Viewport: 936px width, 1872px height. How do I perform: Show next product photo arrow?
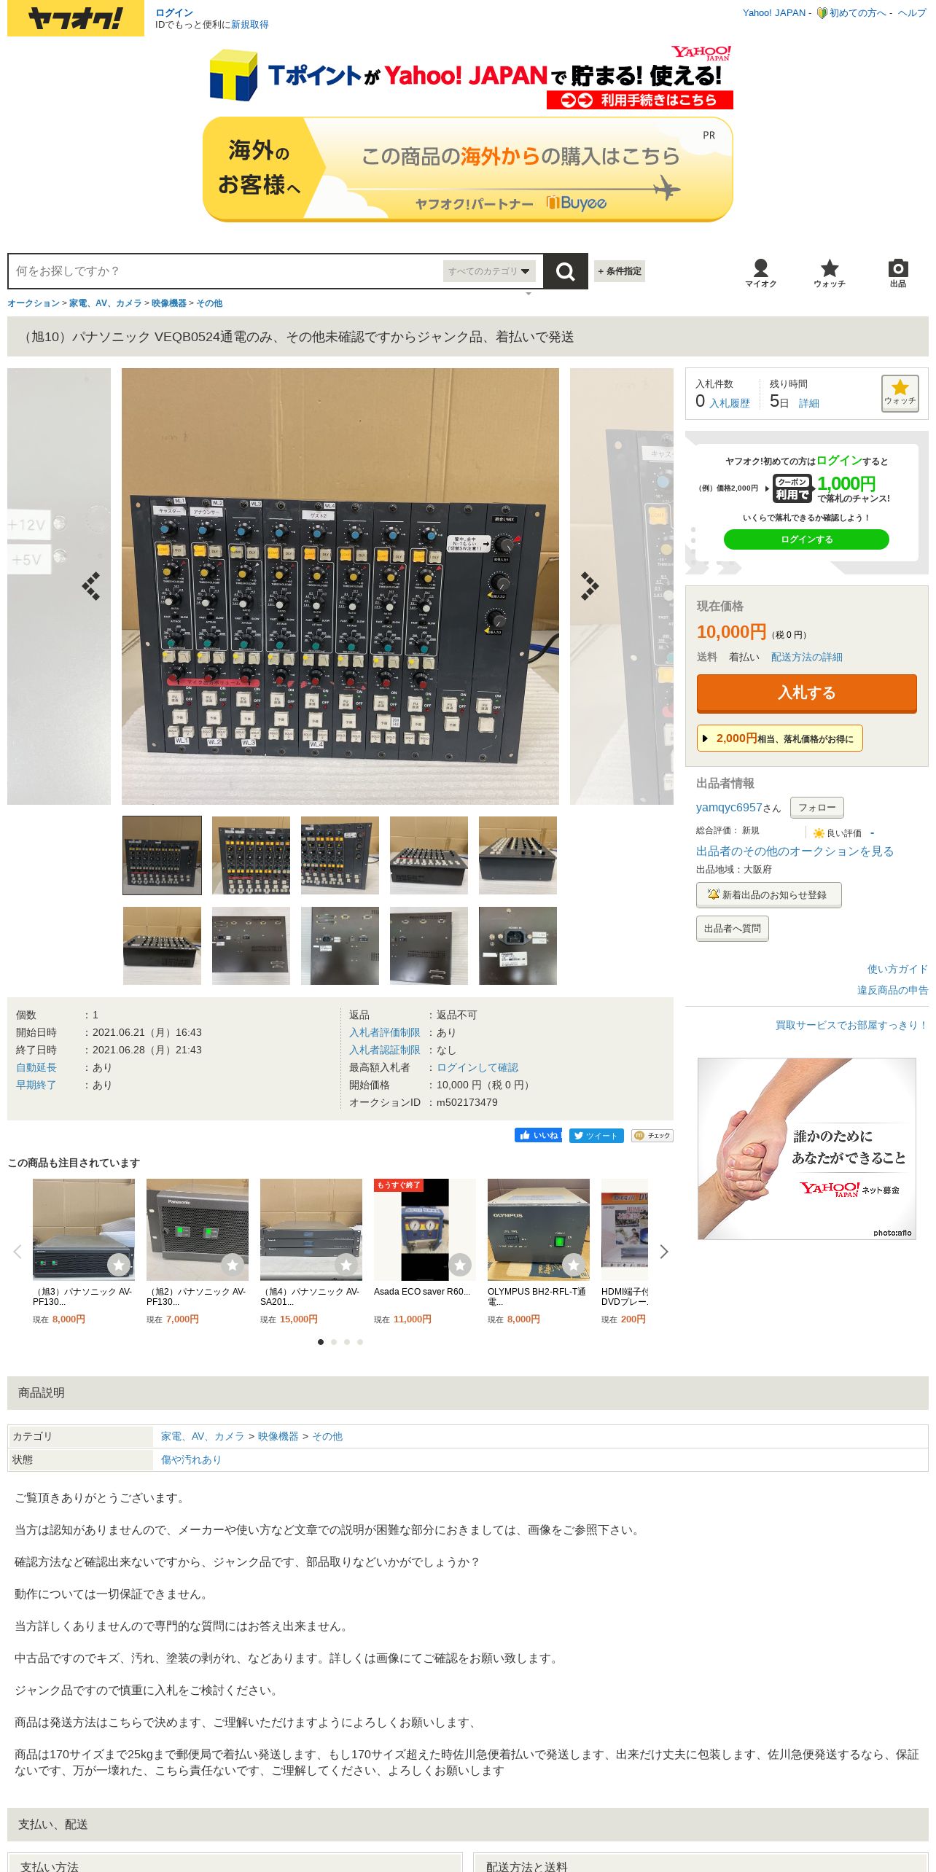590,586
